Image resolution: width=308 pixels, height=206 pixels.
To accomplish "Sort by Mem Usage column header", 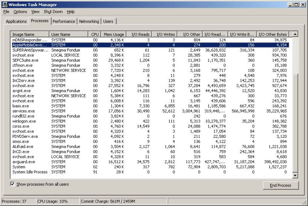I will (114, 34).
